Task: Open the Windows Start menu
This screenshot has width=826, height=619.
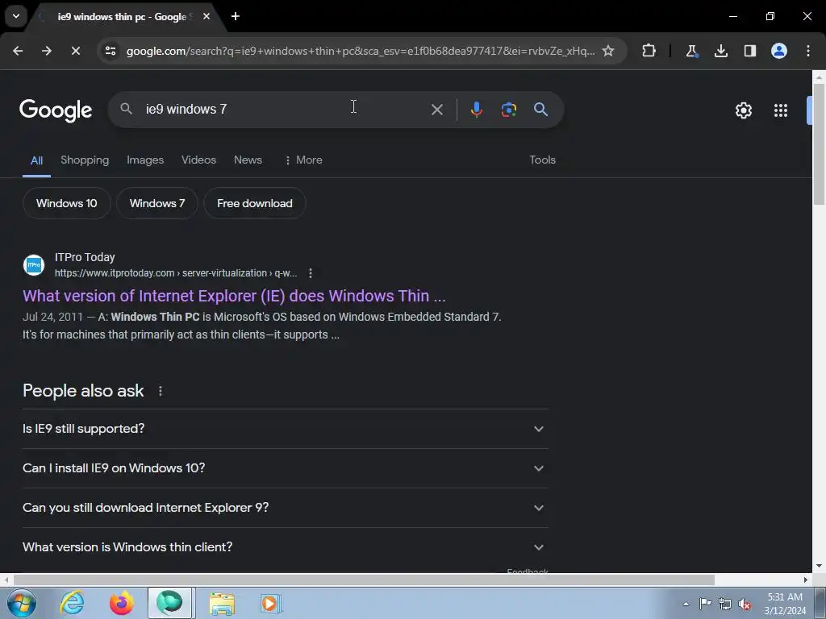Action: click(22, 603)
